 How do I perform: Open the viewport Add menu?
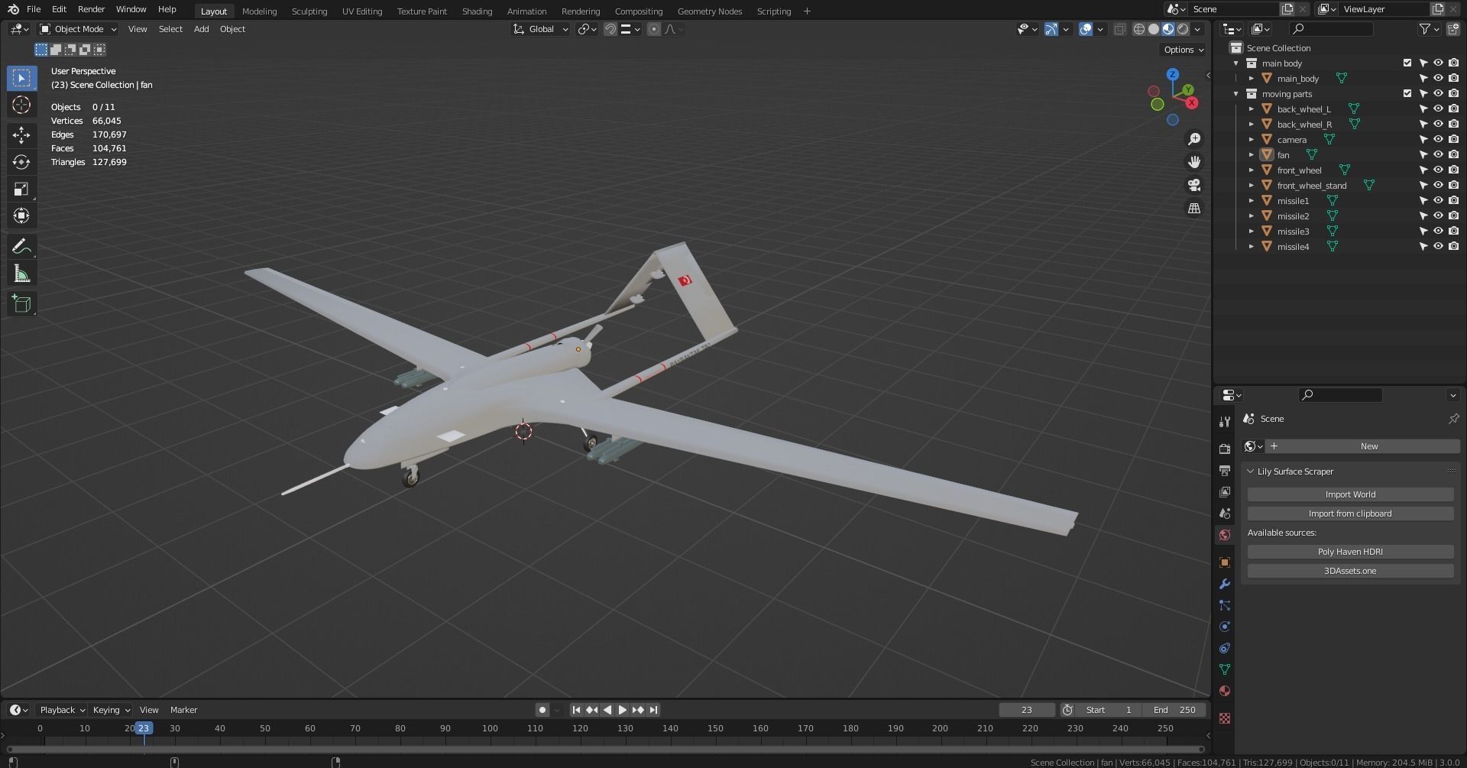point(201,29)
